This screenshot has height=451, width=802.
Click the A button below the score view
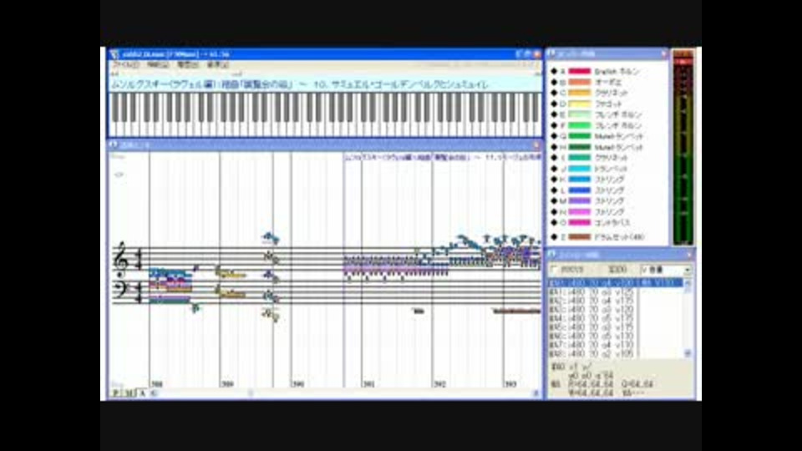[x=142, y=393]
